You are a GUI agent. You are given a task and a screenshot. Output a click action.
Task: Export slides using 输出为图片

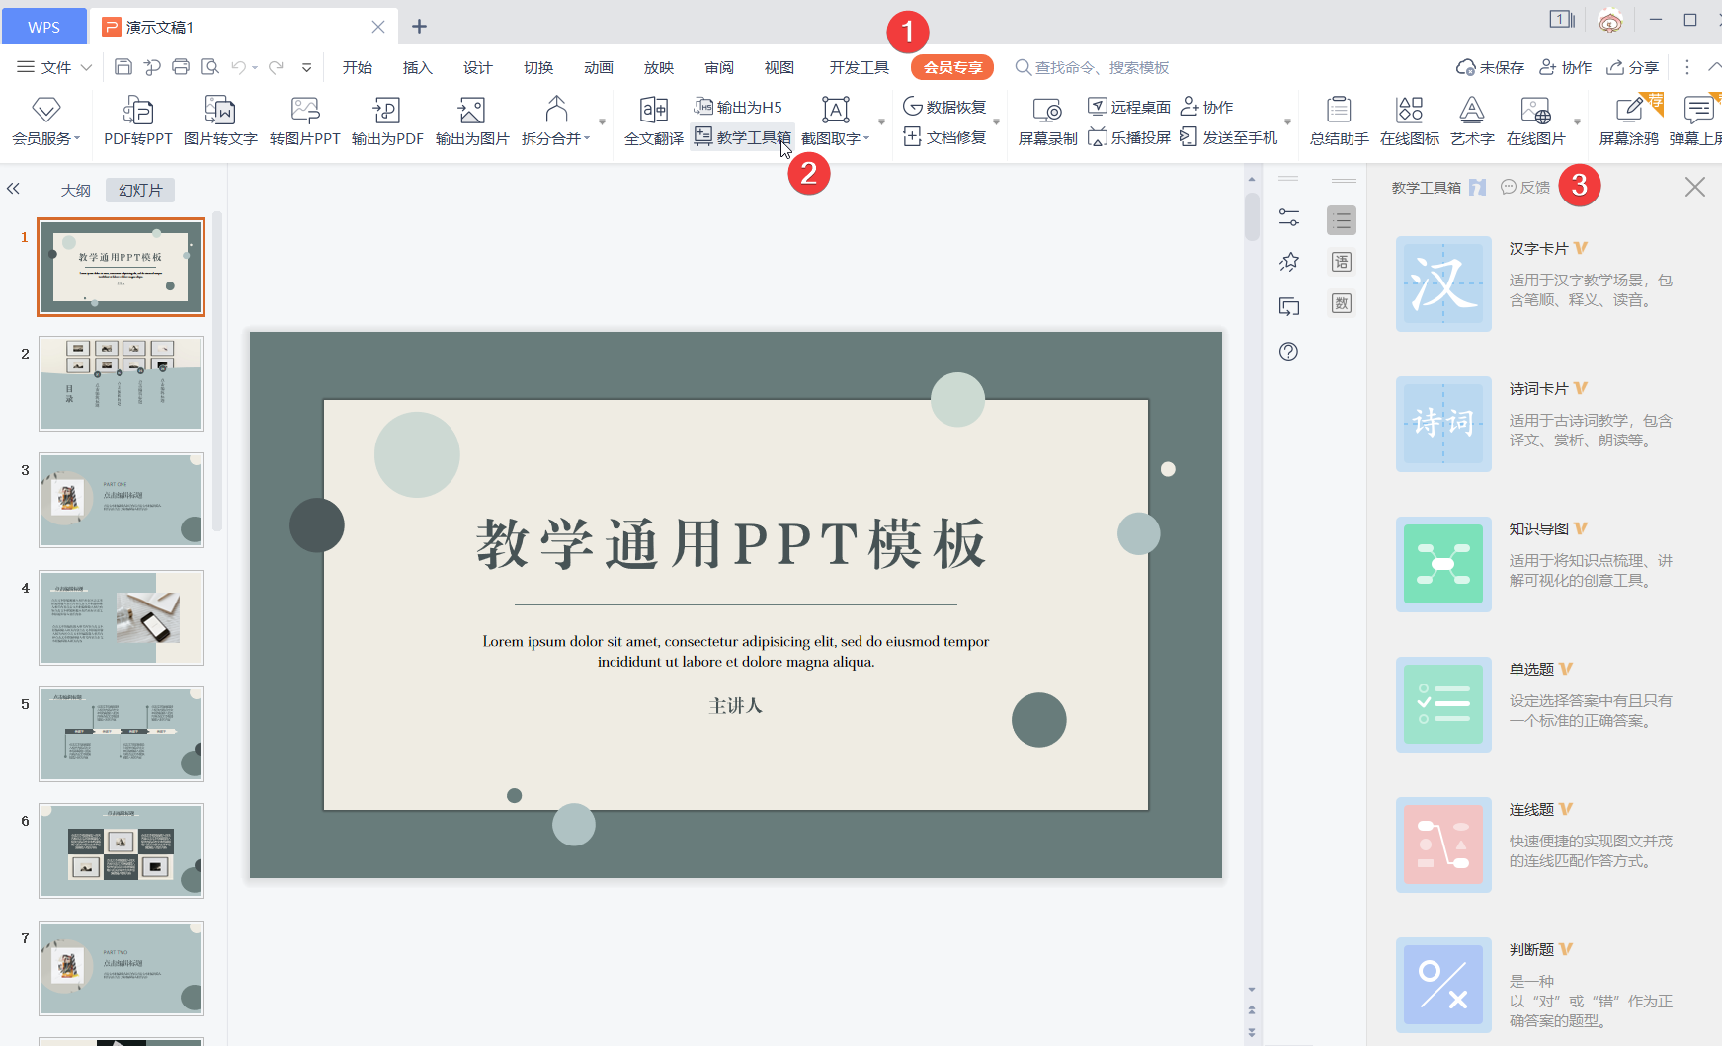pyautogui.click(x=471, y=121)
